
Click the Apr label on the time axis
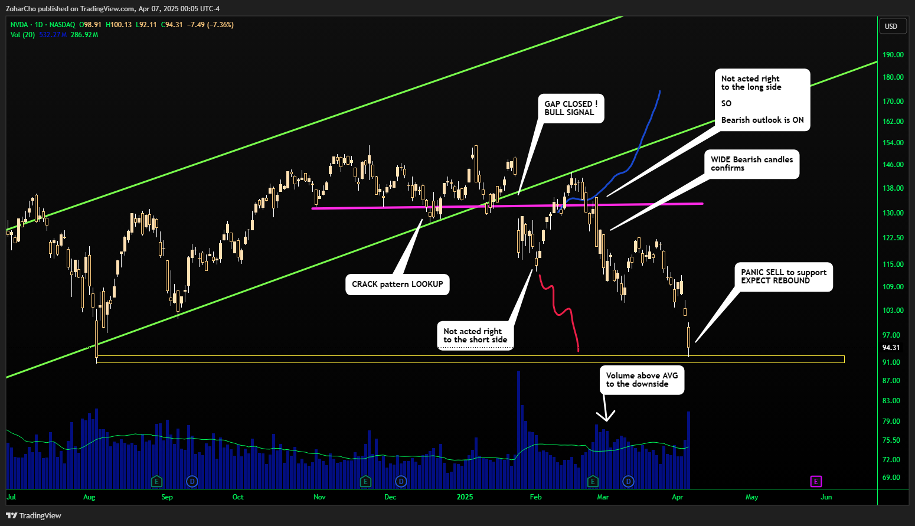[x=677, y=497]
